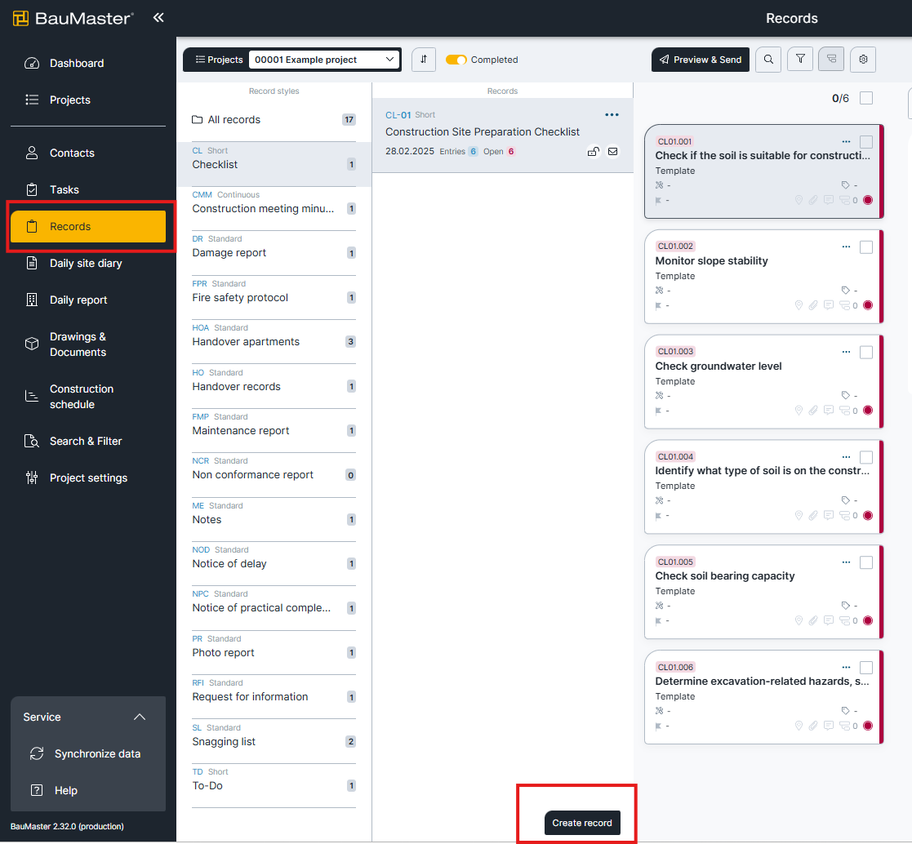Open the Dashboard menu item
912x844 pixels.
pos(88,64)
